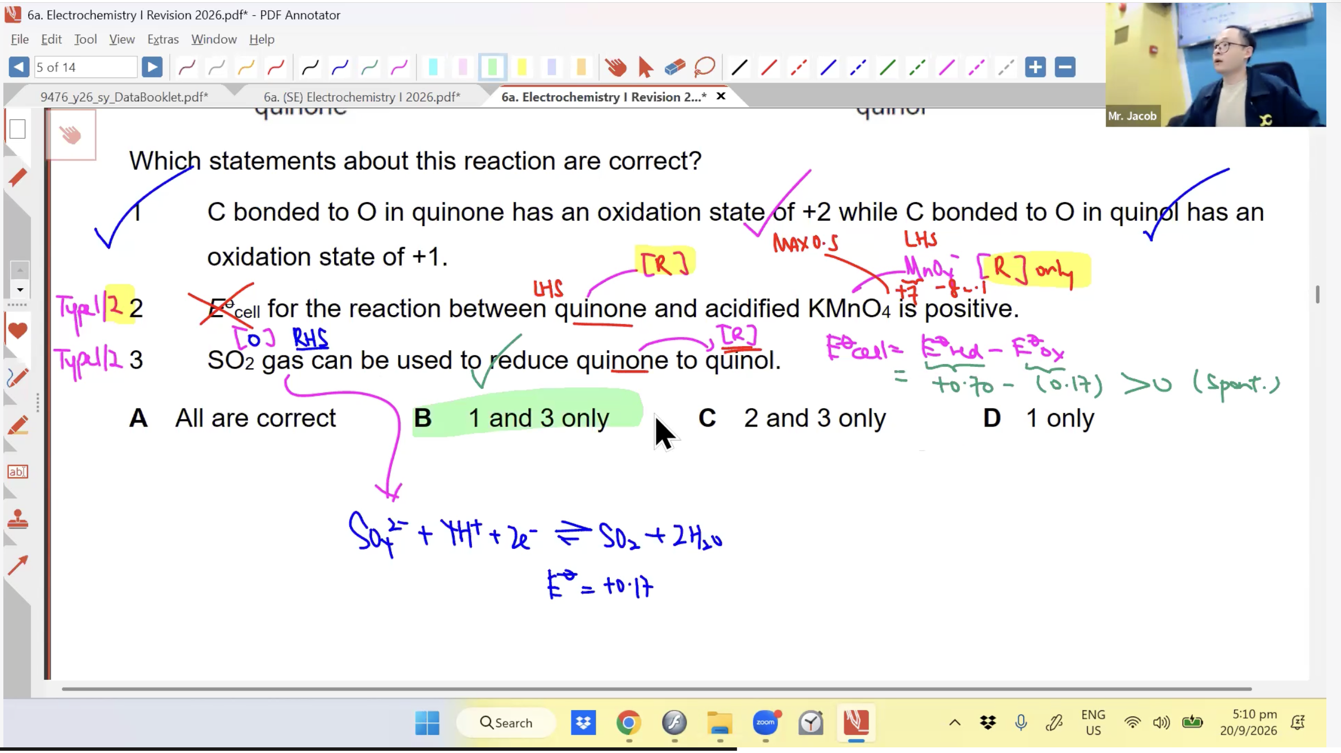
Task: Go to previous page arrow
Action: (19, 68)
